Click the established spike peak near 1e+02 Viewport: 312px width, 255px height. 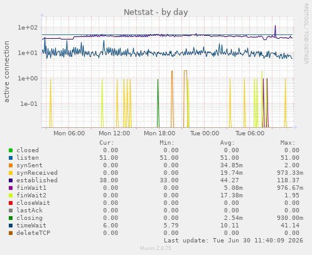(275, 26)
